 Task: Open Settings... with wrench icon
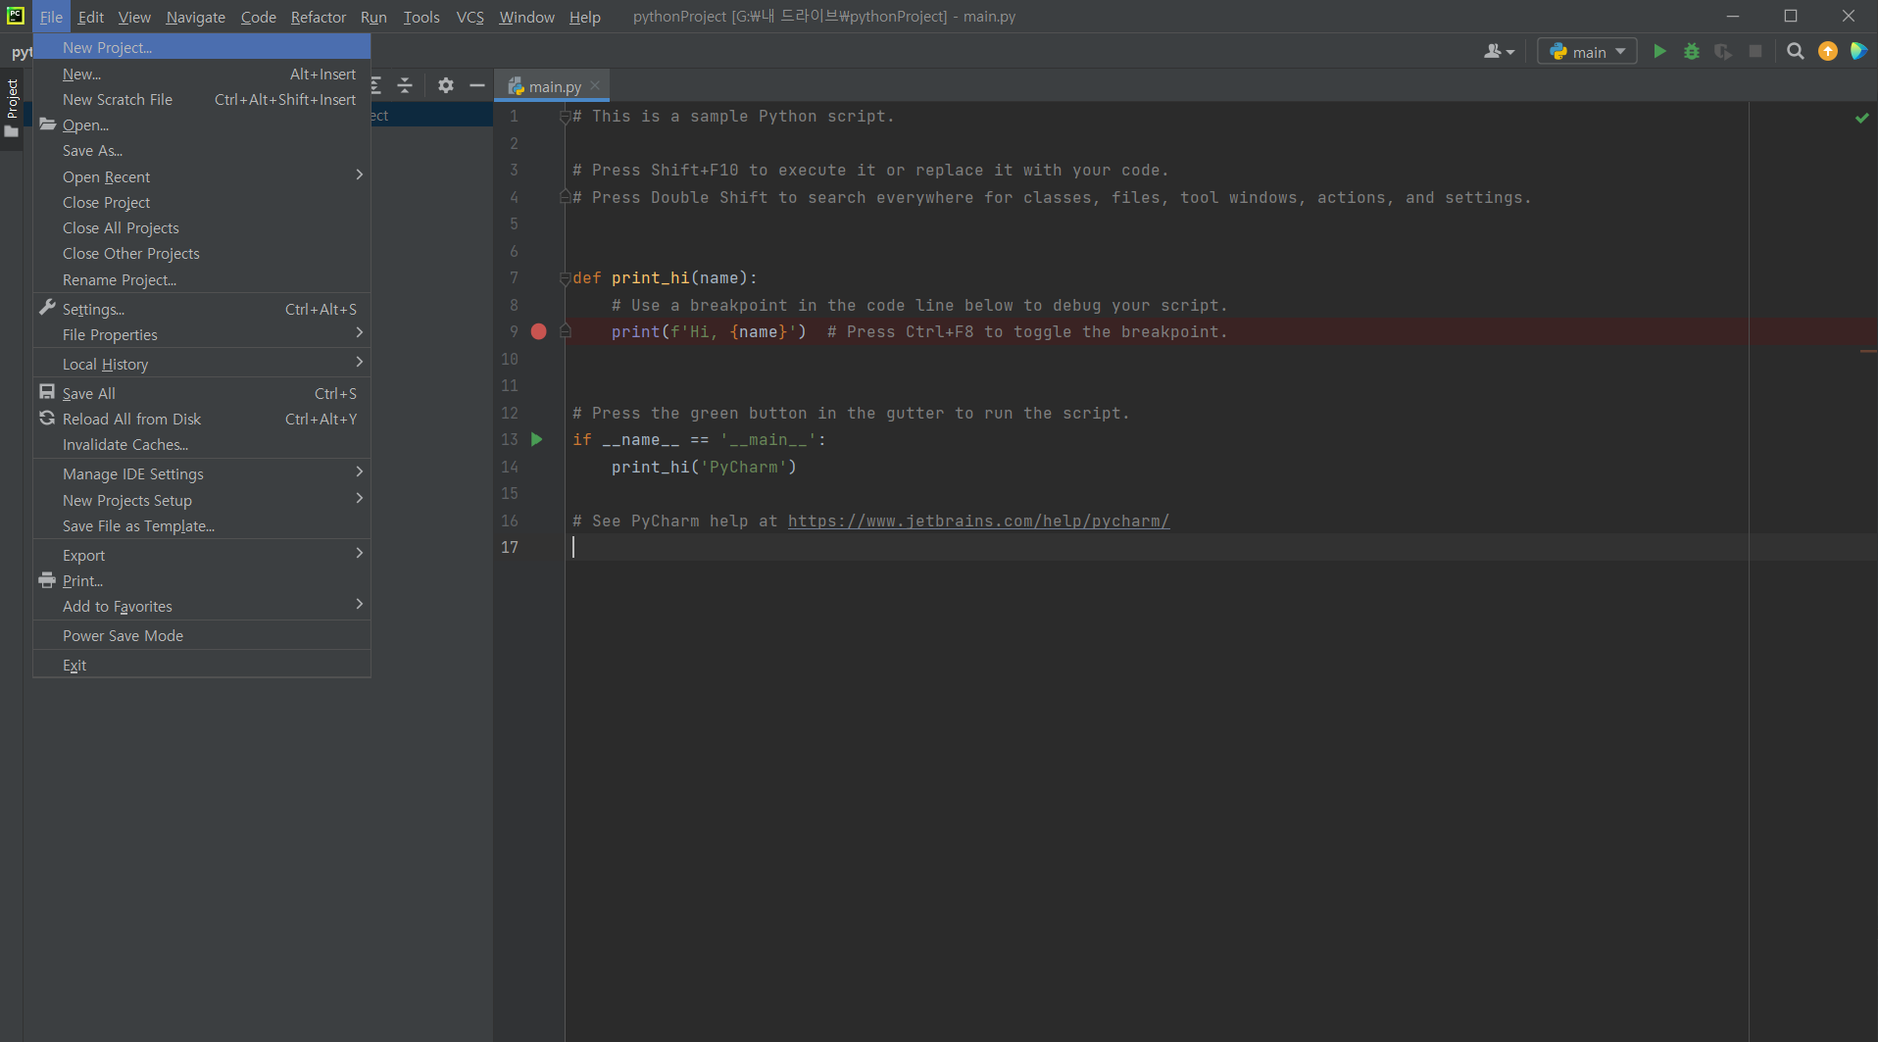click(202, 309)
